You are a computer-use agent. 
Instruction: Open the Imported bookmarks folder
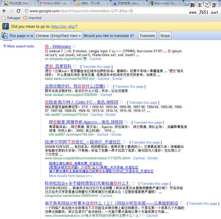32,18
